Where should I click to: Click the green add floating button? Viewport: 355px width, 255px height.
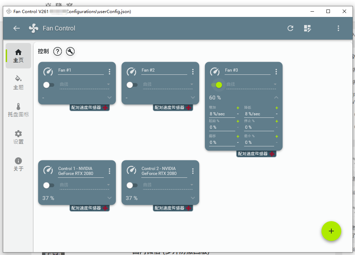click(331, 231)
